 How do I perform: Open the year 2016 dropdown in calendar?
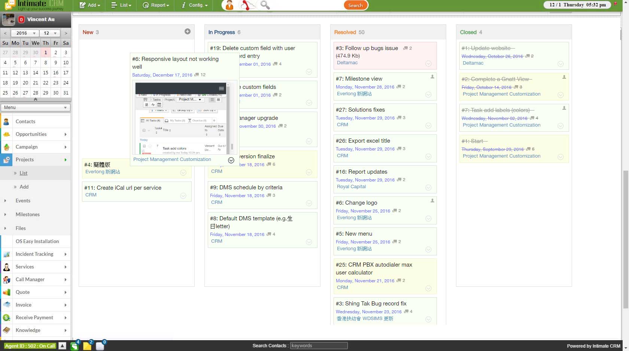coord(24,33)
